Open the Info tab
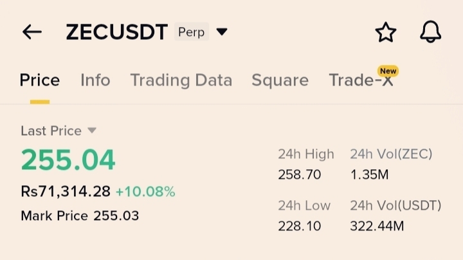The image size is (463, 260). click(x=95, y=80)
